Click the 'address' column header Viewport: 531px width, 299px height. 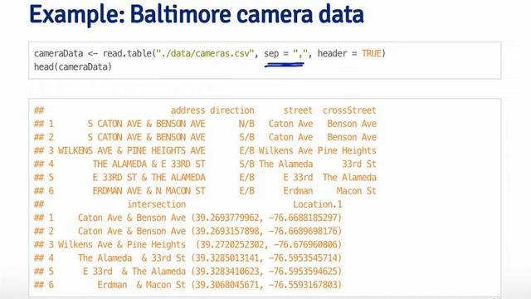click(188, 110)
